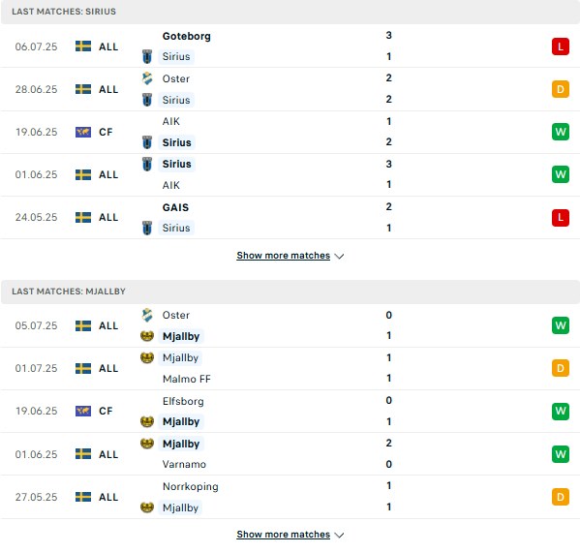Click the CF world flag beside 19.06.25 AIK match
The image size is (580, 553).
pyautogui.click(x=83, y=132)
